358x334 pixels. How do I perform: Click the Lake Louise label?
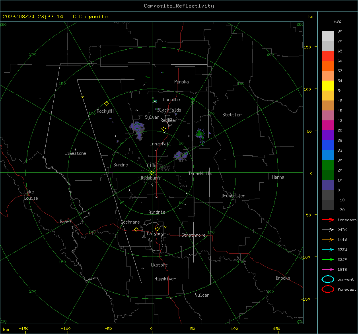click(x=31, y=195)
